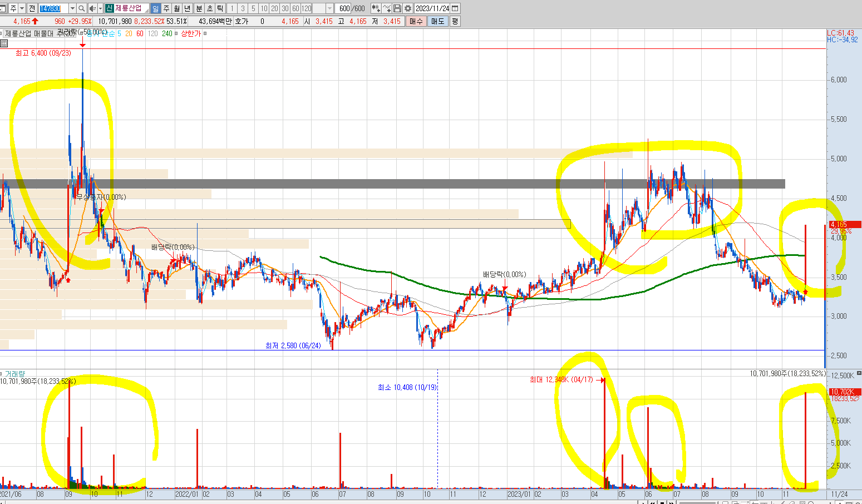Viewport: 862px width, 504px height.
Task: Click stock code input field 147830
Action: [53, 8]
